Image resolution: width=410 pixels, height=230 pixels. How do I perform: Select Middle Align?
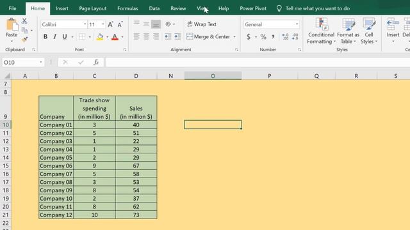[x=146, y=24]
